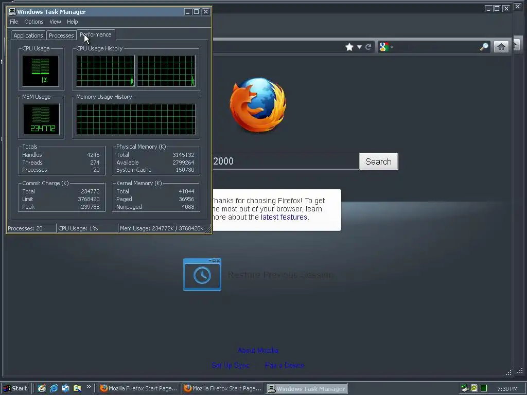527x395 pixels.
Task: Expand the Quick Launch overflow chevron
Action: click(89, 387)
